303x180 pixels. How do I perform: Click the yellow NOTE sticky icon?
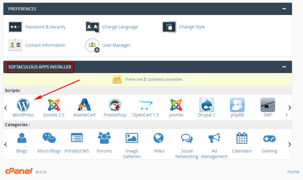coord(117,79)
